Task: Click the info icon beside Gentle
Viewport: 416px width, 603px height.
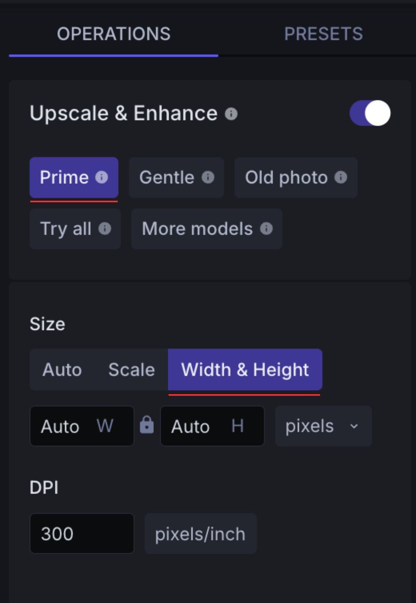Action: pyautogui.click(x=208, y=177)
